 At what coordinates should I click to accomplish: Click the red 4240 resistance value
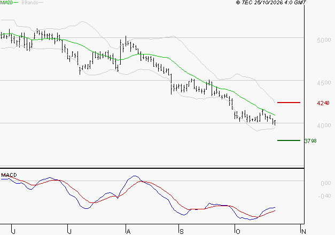click(x=323, y=103)
